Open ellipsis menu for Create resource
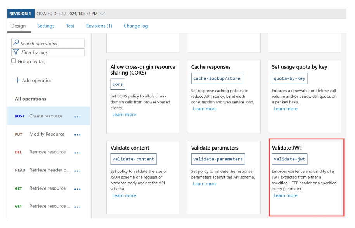The width and height of the screenshot is (355, 228). [x=78, y=117]
